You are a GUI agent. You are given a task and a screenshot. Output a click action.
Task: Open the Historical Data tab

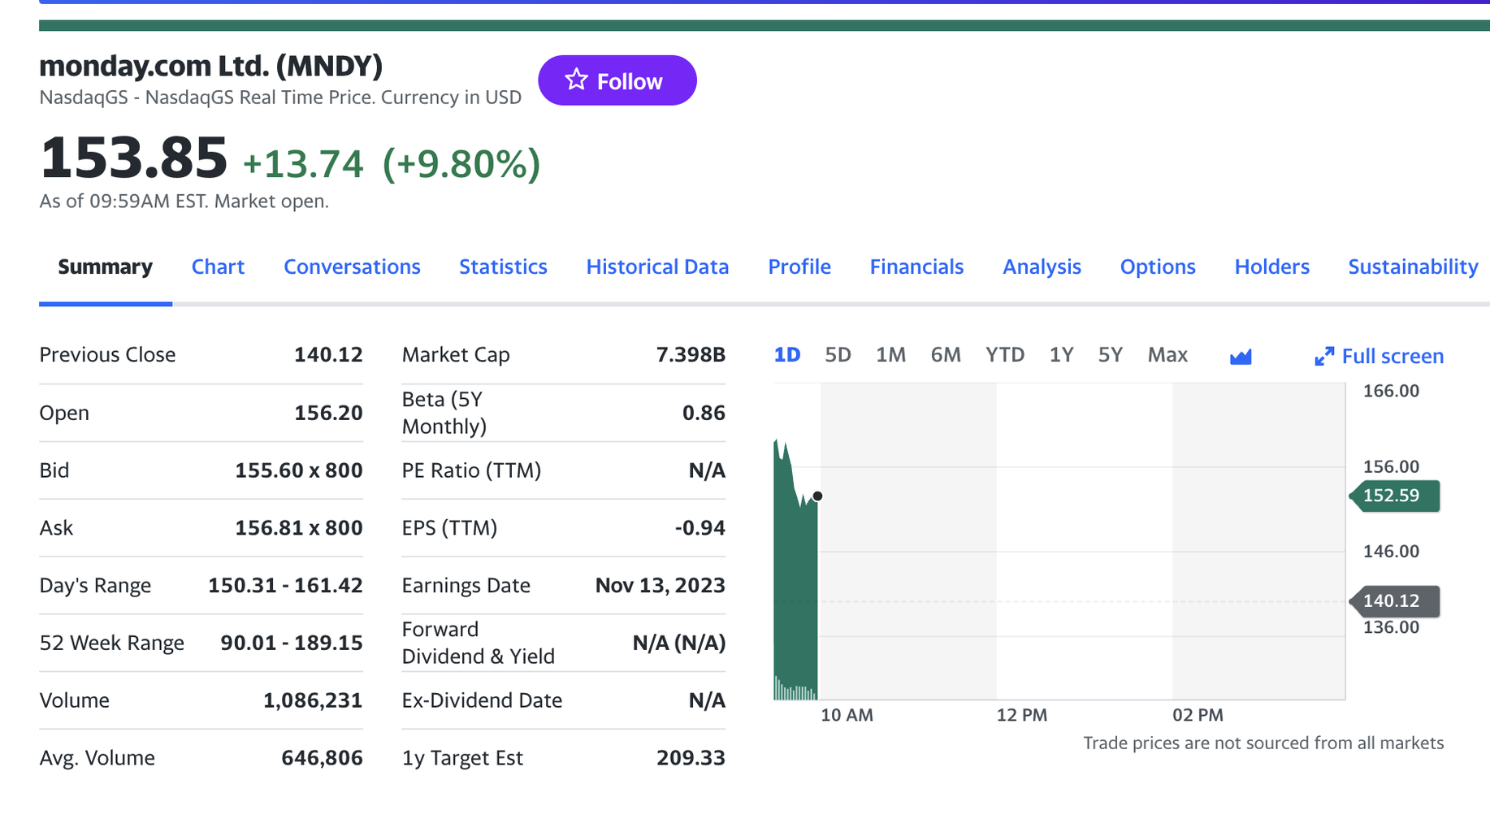click(657, 266)
